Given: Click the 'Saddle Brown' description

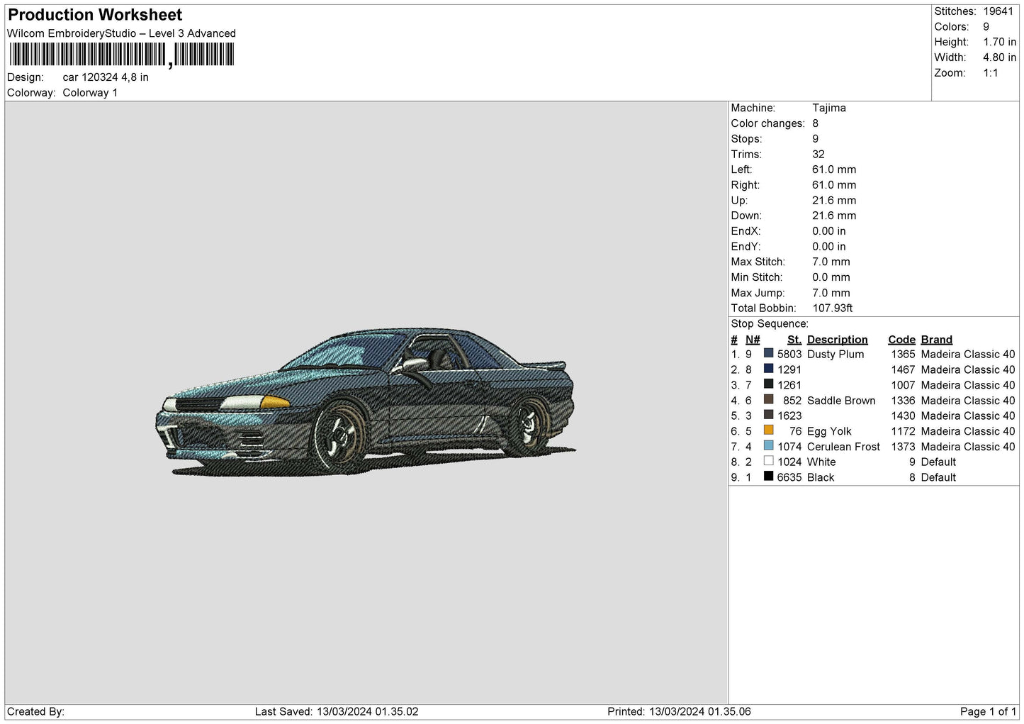Looking at the screenshot, I should coord(841,401).
